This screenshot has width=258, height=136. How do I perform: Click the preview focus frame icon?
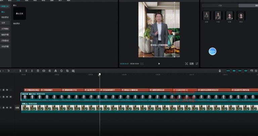186,64
